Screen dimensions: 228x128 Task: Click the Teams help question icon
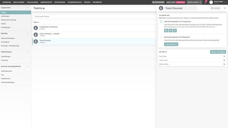pyautogui.click(x=44, y=9)
